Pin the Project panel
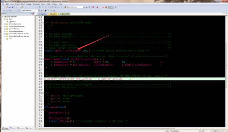228x132 pixels. coord(31,14)
